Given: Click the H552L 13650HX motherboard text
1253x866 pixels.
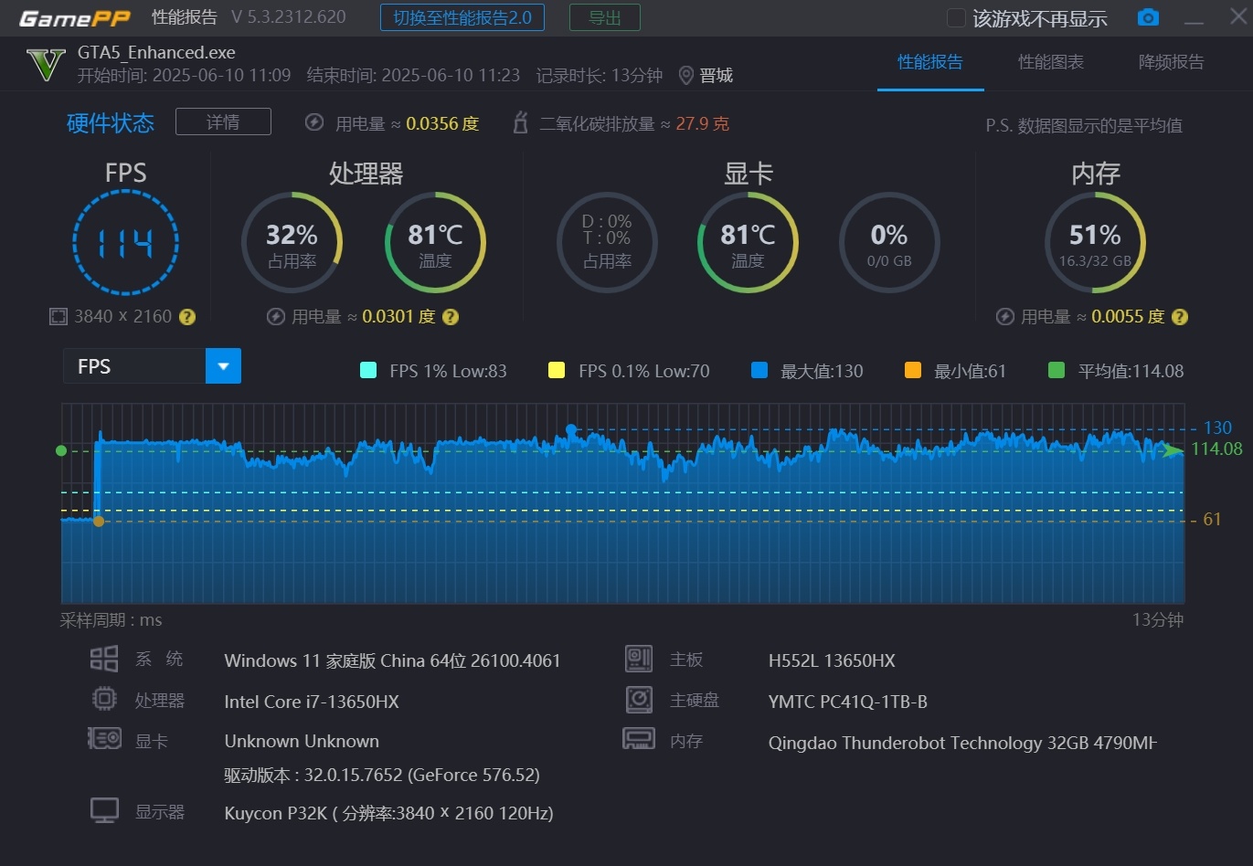Looking at the screenshot, I should (832, 660).
